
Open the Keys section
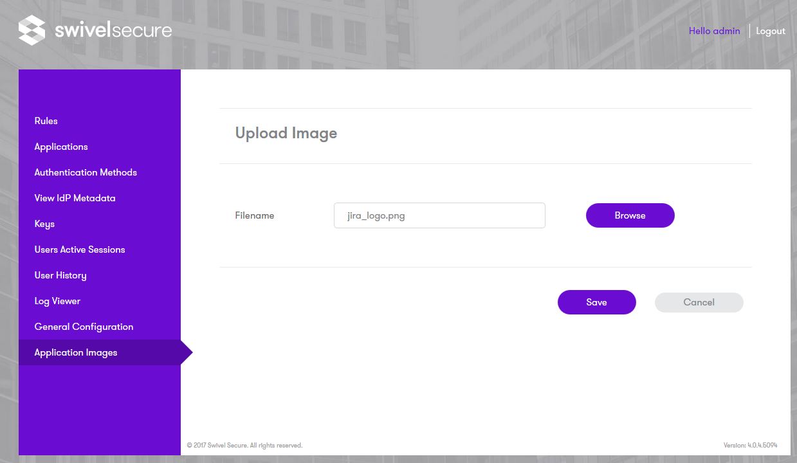44,224
